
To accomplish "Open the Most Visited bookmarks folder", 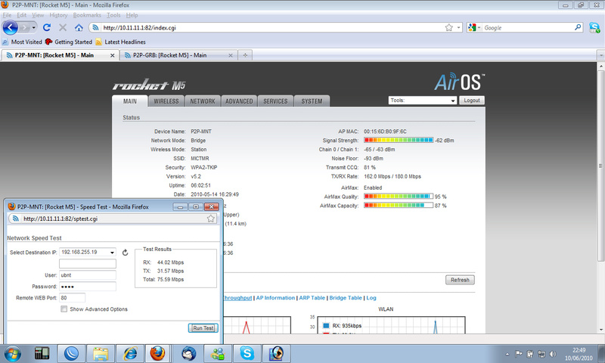I will (22, 42).
